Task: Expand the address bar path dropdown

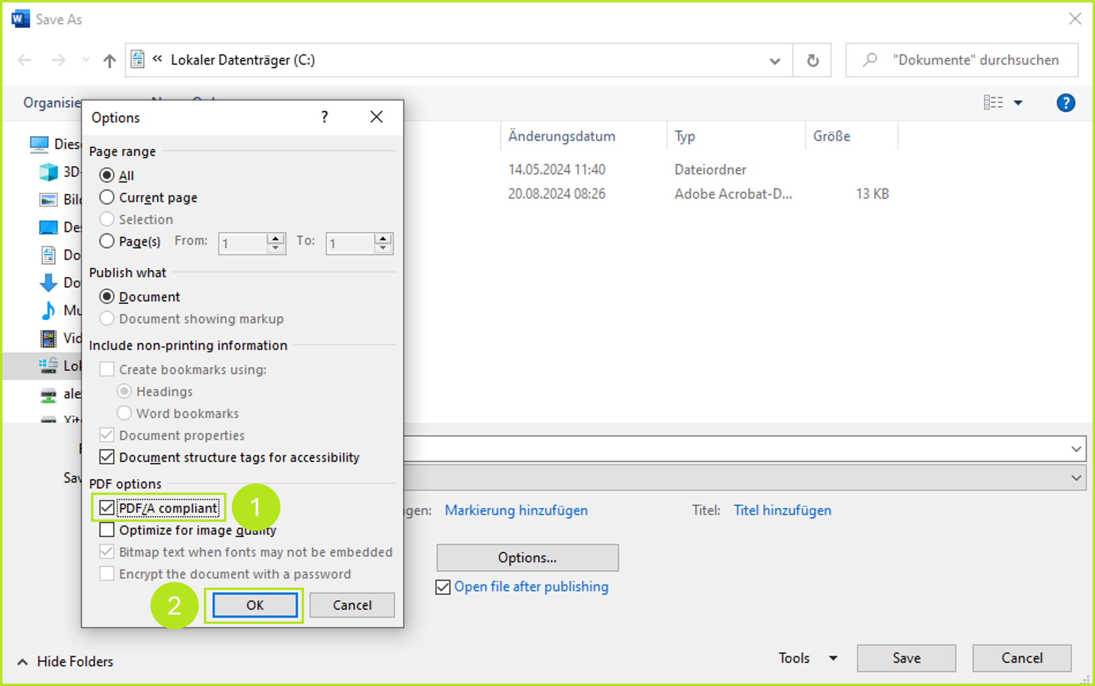Action: pyautogui.click(x=775, y=61)
